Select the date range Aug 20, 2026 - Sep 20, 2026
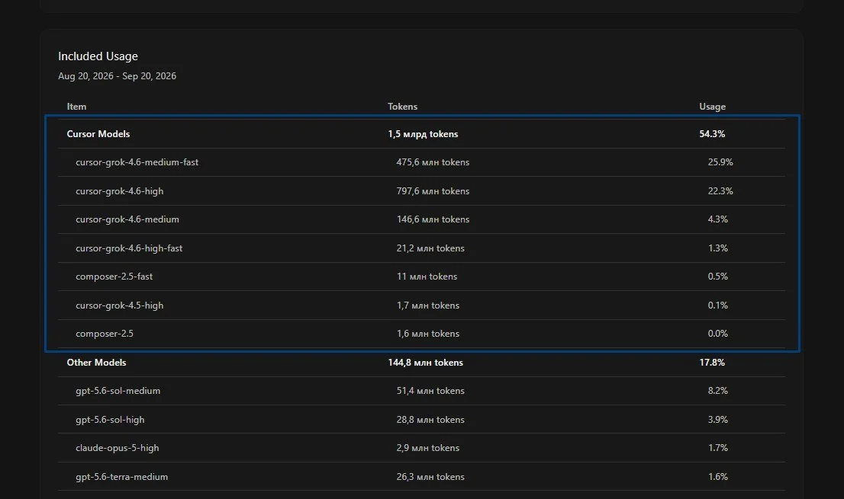The image size is (844, 499). 118,76
